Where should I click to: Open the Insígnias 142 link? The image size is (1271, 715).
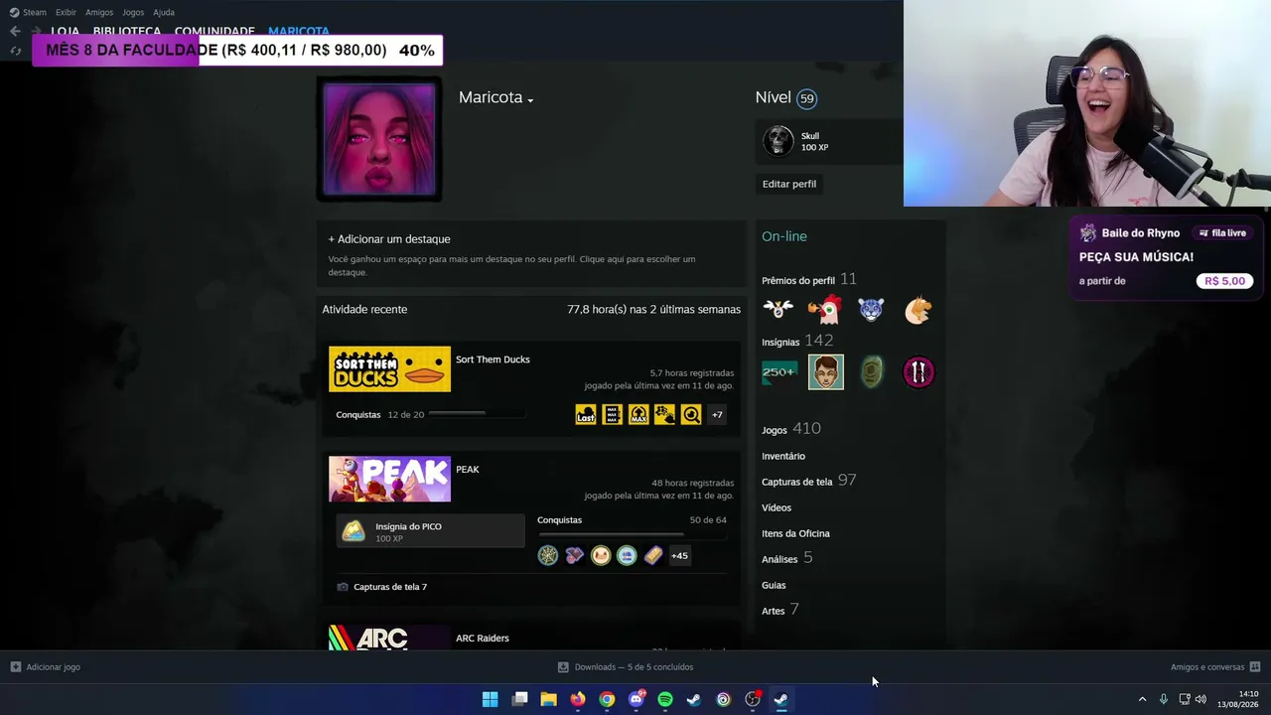click(797, 341)
